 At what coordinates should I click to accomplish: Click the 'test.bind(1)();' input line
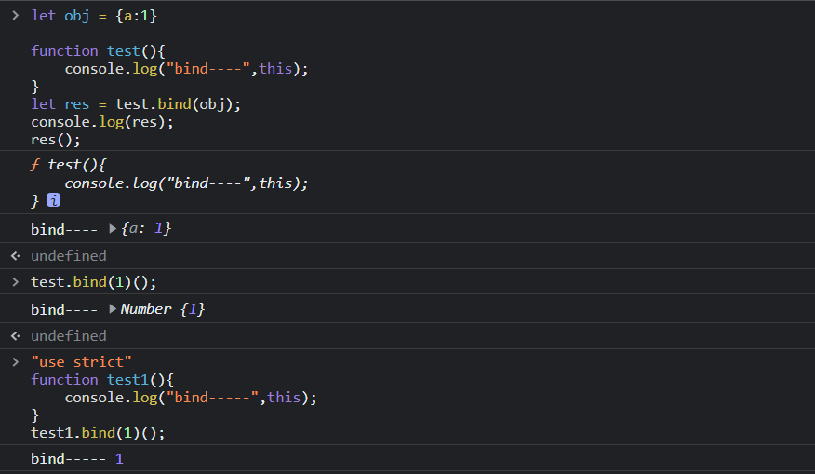pyautogui.click(x=94, y=282)
